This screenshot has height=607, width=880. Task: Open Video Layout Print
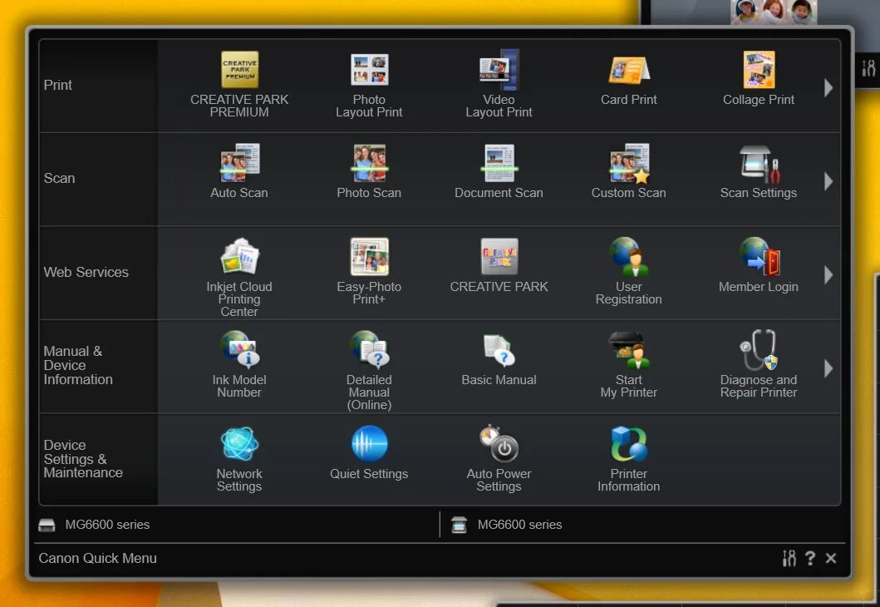tap(499, 84)
